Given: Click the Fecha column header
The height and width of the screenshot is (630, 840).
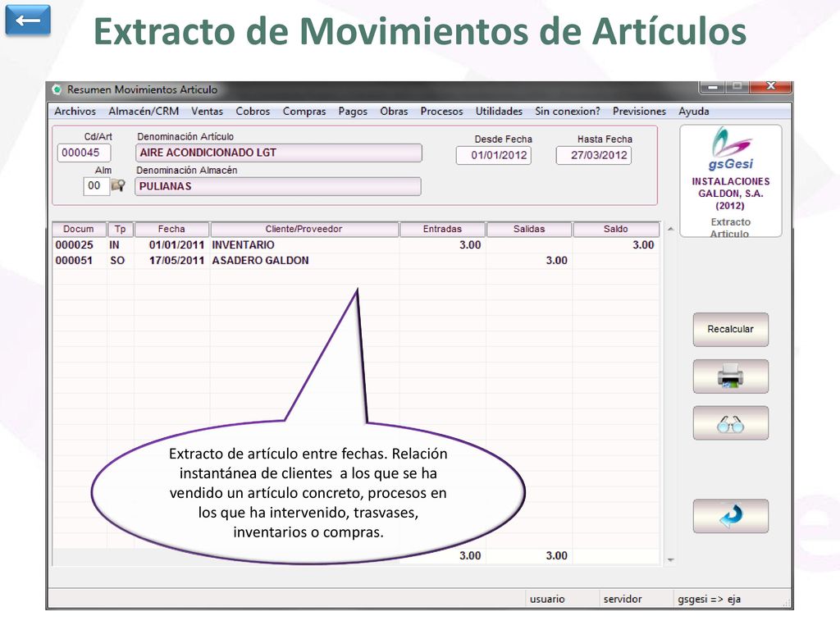Looking at the screenshot, I should [x=171, y=230].
